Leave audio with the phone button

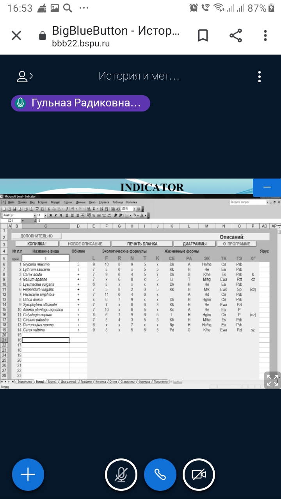point(160,474)
